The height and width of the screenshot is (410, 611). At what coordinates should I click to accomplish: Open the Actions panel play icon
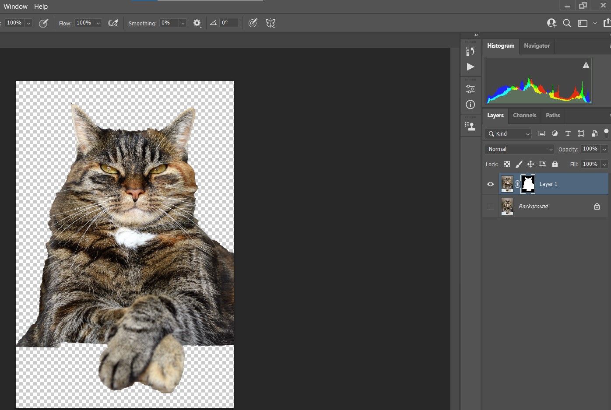point(470,67)
